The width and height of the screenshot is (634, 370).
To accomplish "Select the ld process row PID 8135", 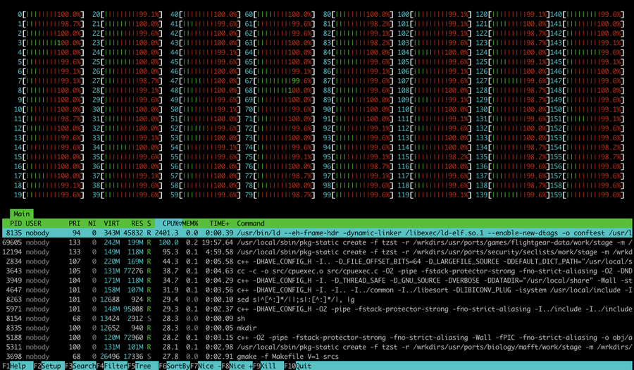I will (x=317, y=233).
